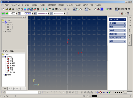Open the ツール menu

click(69, 5)
